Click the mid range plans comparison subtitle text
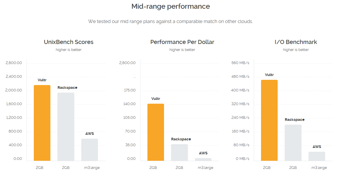Image resolution: width=340 pixels, height=173 pixels. coord(170,22)
